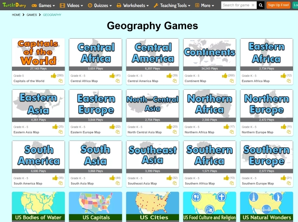
Task: Like the Capitals of the World game
Action: click(54, 76)
